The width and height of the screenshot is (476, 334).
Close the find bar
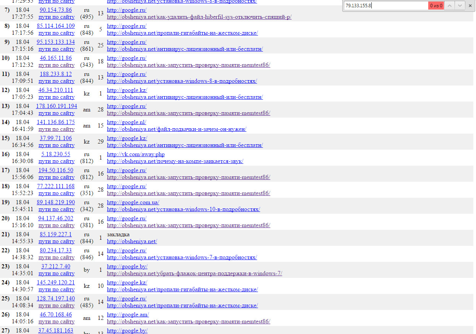tap(470, 5)
